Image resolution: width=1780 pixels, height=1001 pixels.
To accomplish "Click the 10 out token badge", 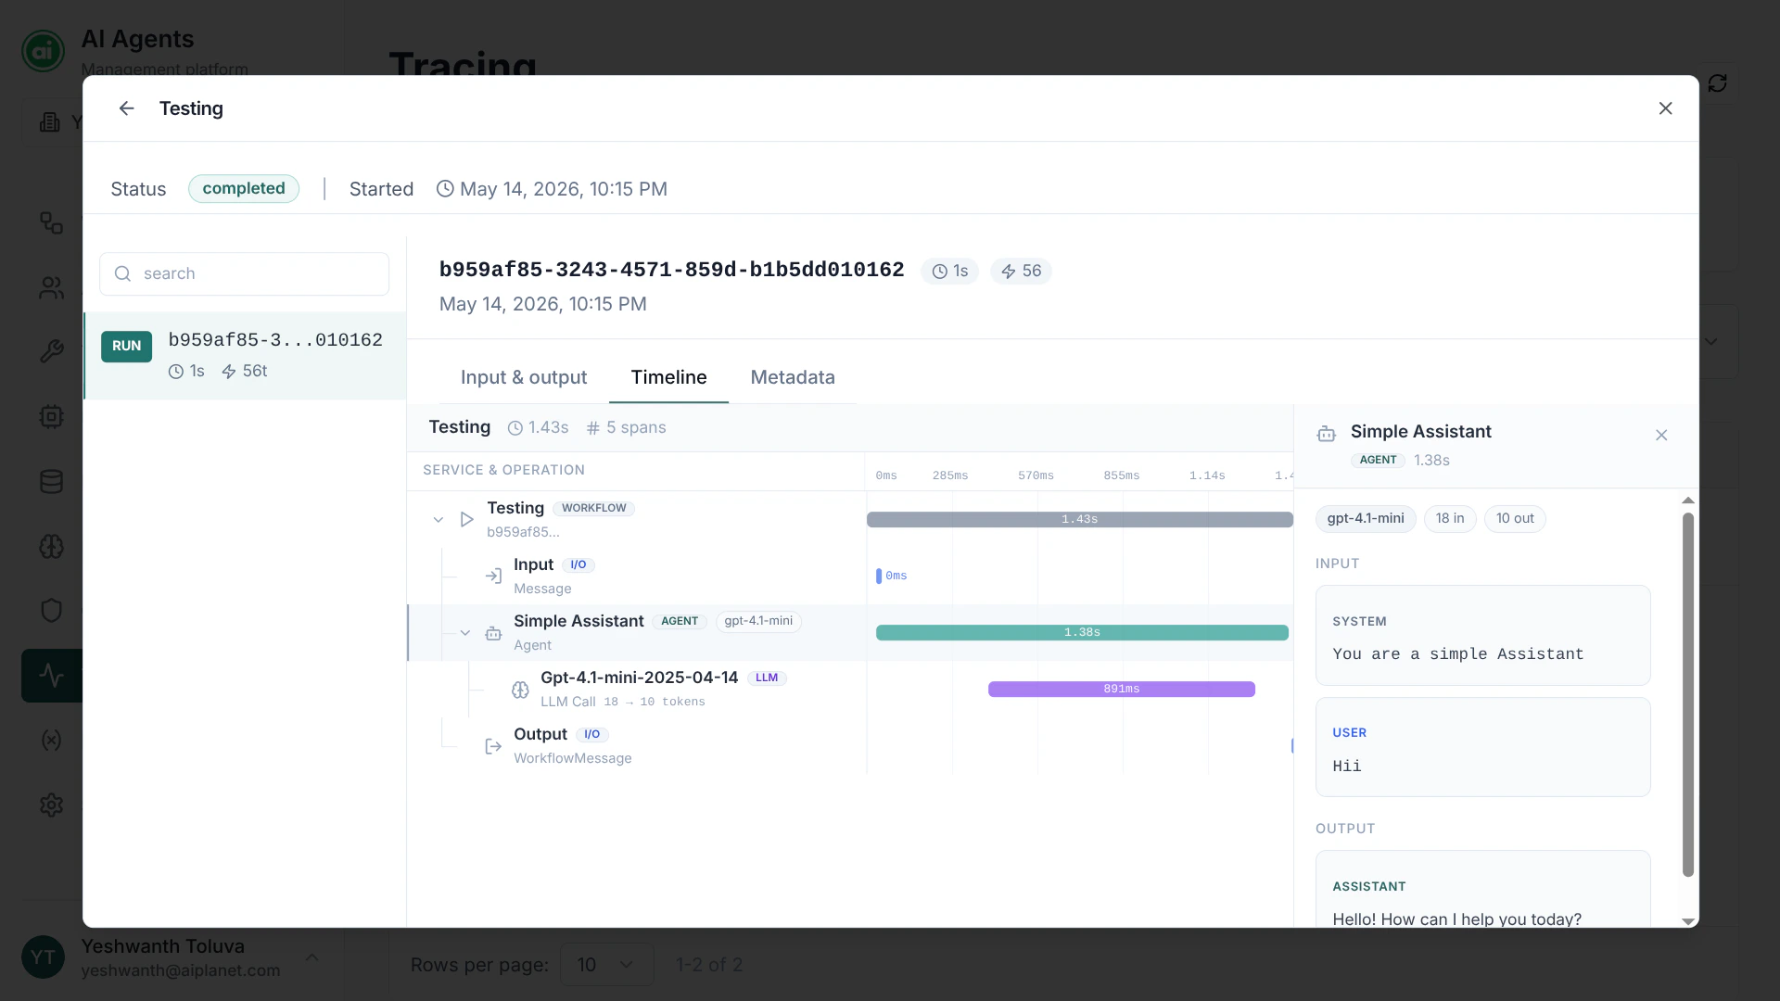I will (1515, 519).
